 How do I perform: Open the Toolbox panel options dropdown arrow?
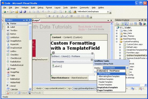(x=24, y=20)
